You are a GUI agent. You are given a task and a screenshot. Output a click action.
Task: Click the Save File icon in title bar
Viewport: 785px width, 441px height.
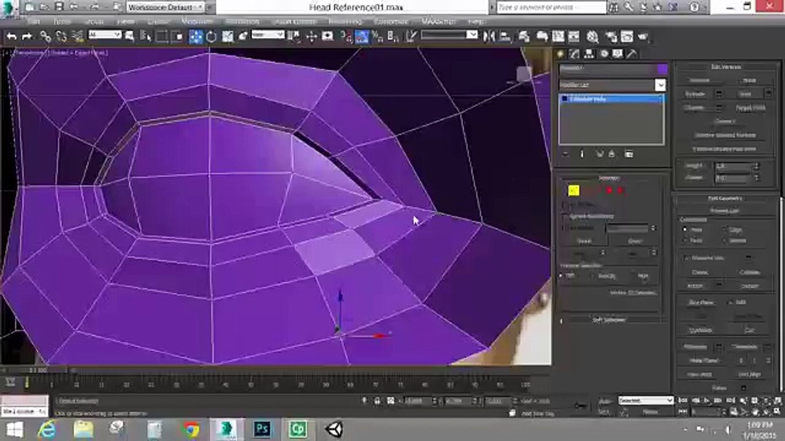[x=59, y=7]
